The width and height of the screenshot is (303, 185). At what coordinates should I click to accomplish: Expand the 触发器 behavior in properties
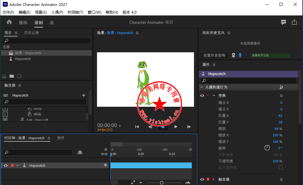(x=213, y=179)
